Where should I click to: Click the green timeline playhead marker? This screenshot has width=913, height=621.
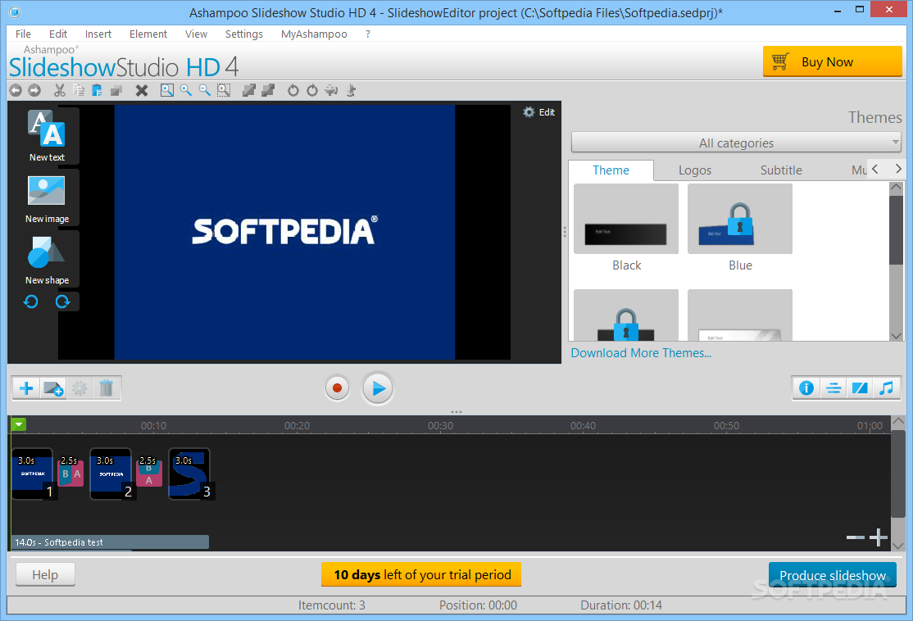click(19, 424)
